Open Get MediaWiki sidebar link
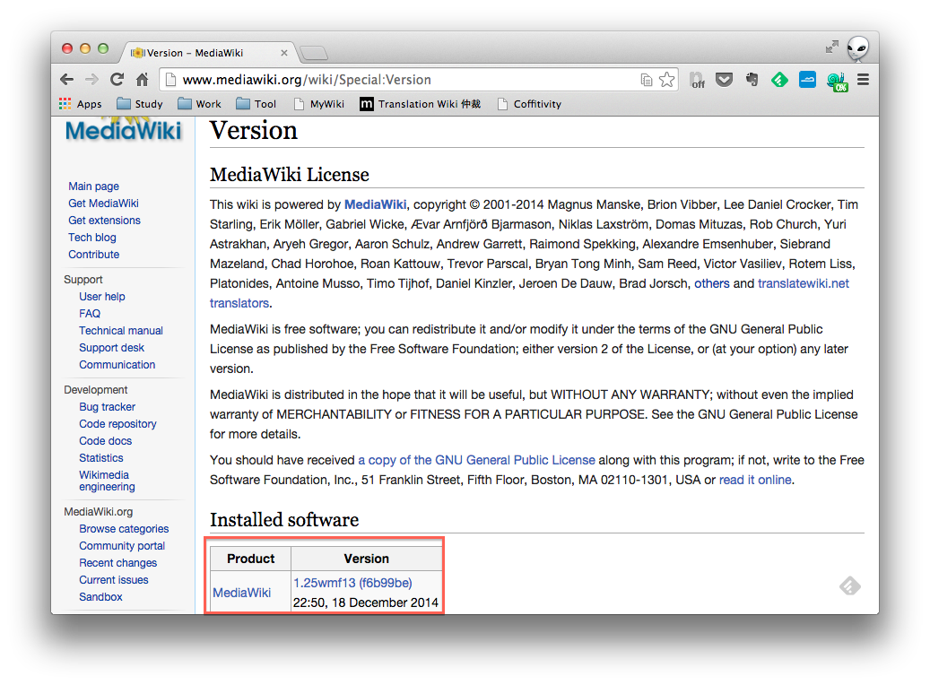This screenshot has height=685, width=930. (103, 204)
